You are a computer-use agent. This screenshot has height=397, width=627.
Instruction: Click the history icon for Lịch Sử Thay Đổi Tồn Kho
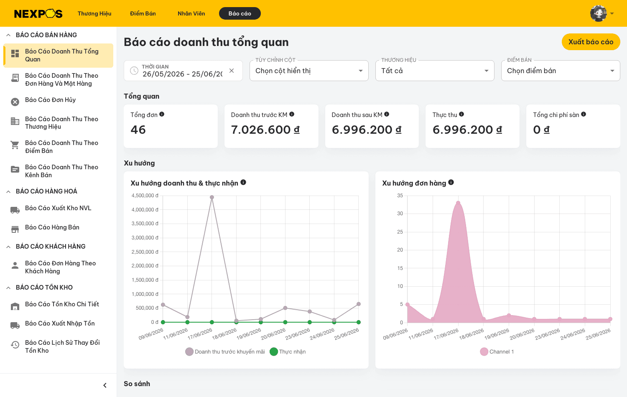click(15, 345)
